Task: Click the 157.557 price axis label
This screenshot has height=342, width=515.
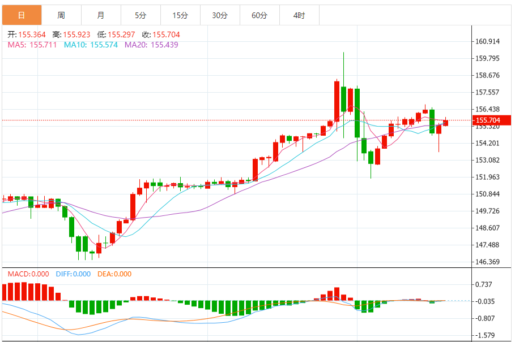Action: click(487, 92)
